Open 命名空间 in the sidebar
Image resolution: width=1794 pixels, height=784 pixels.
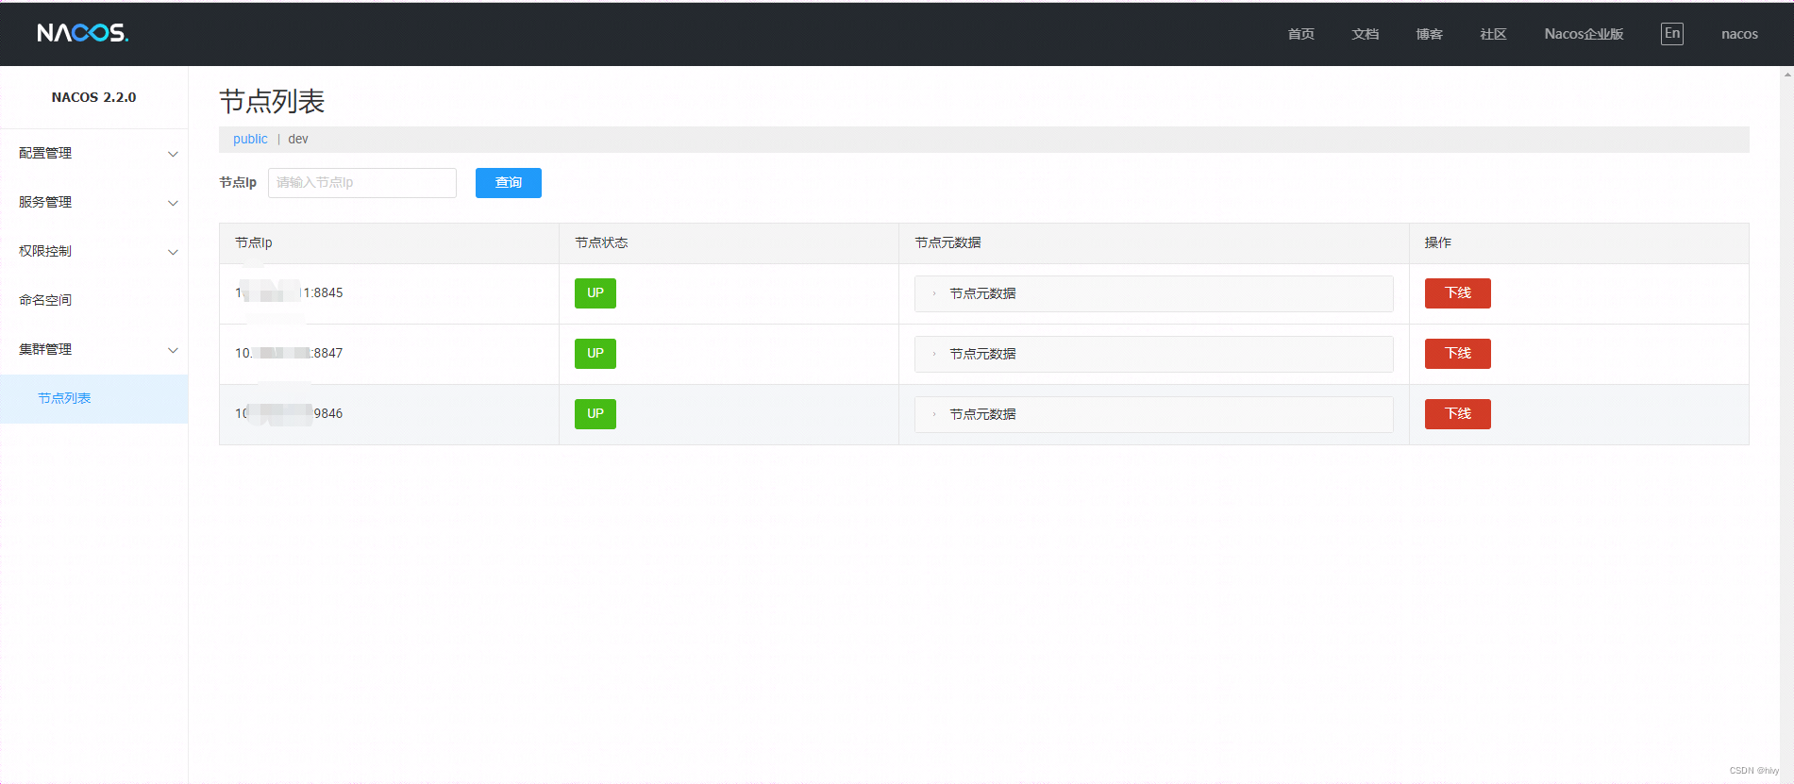[45, 300]
